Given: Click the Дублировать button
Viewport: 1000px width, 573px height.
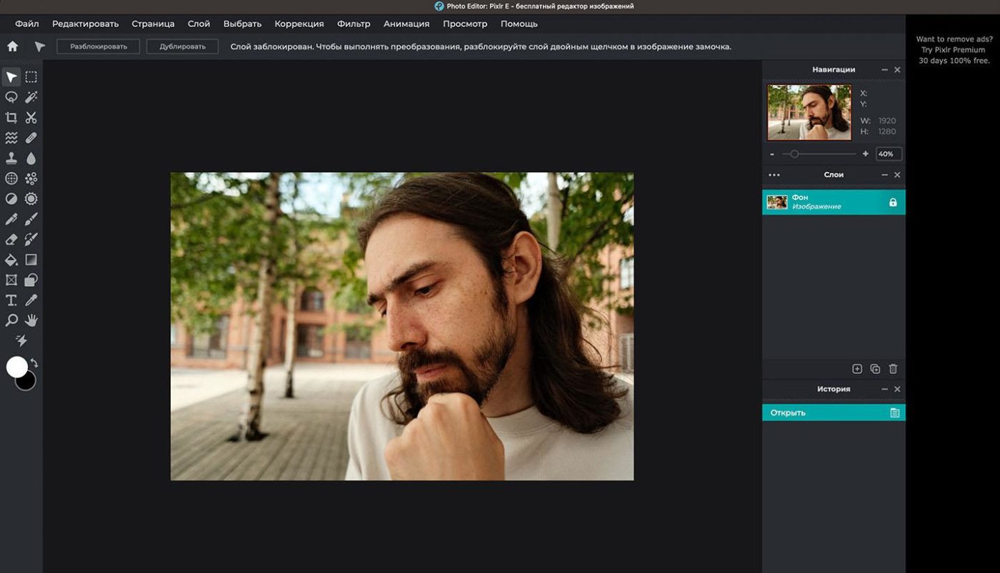Looking at the screenshot, I should pyautogui.click(x=182, y=46).
